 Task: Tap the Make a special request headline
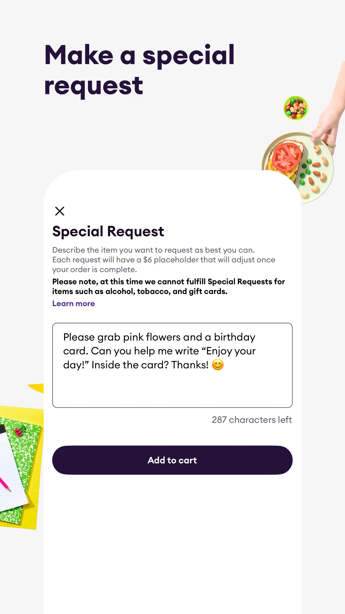pos(139,70)
